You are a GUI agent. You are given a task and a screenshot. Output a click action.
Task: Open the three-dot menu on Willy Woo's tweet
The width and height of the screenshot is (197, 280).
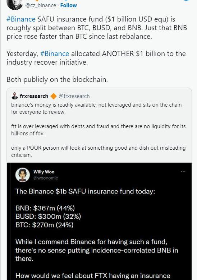183,172
